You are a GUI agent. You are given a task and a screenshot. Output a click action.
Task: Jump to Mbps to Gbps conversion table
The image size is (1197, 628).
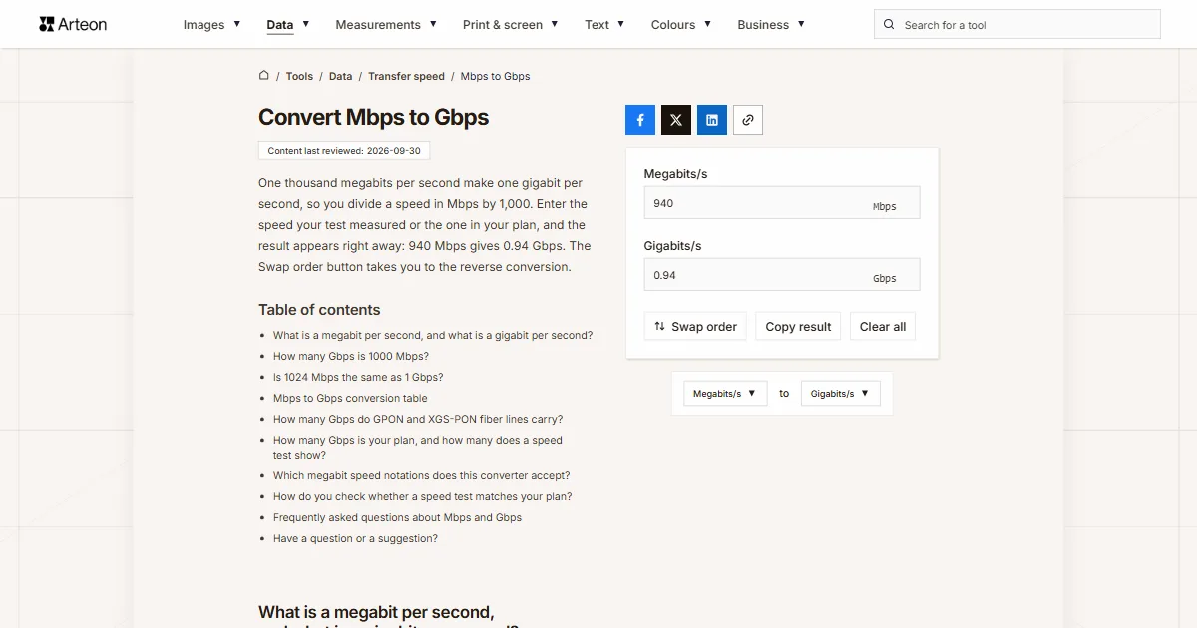click(x=350, y=398)
